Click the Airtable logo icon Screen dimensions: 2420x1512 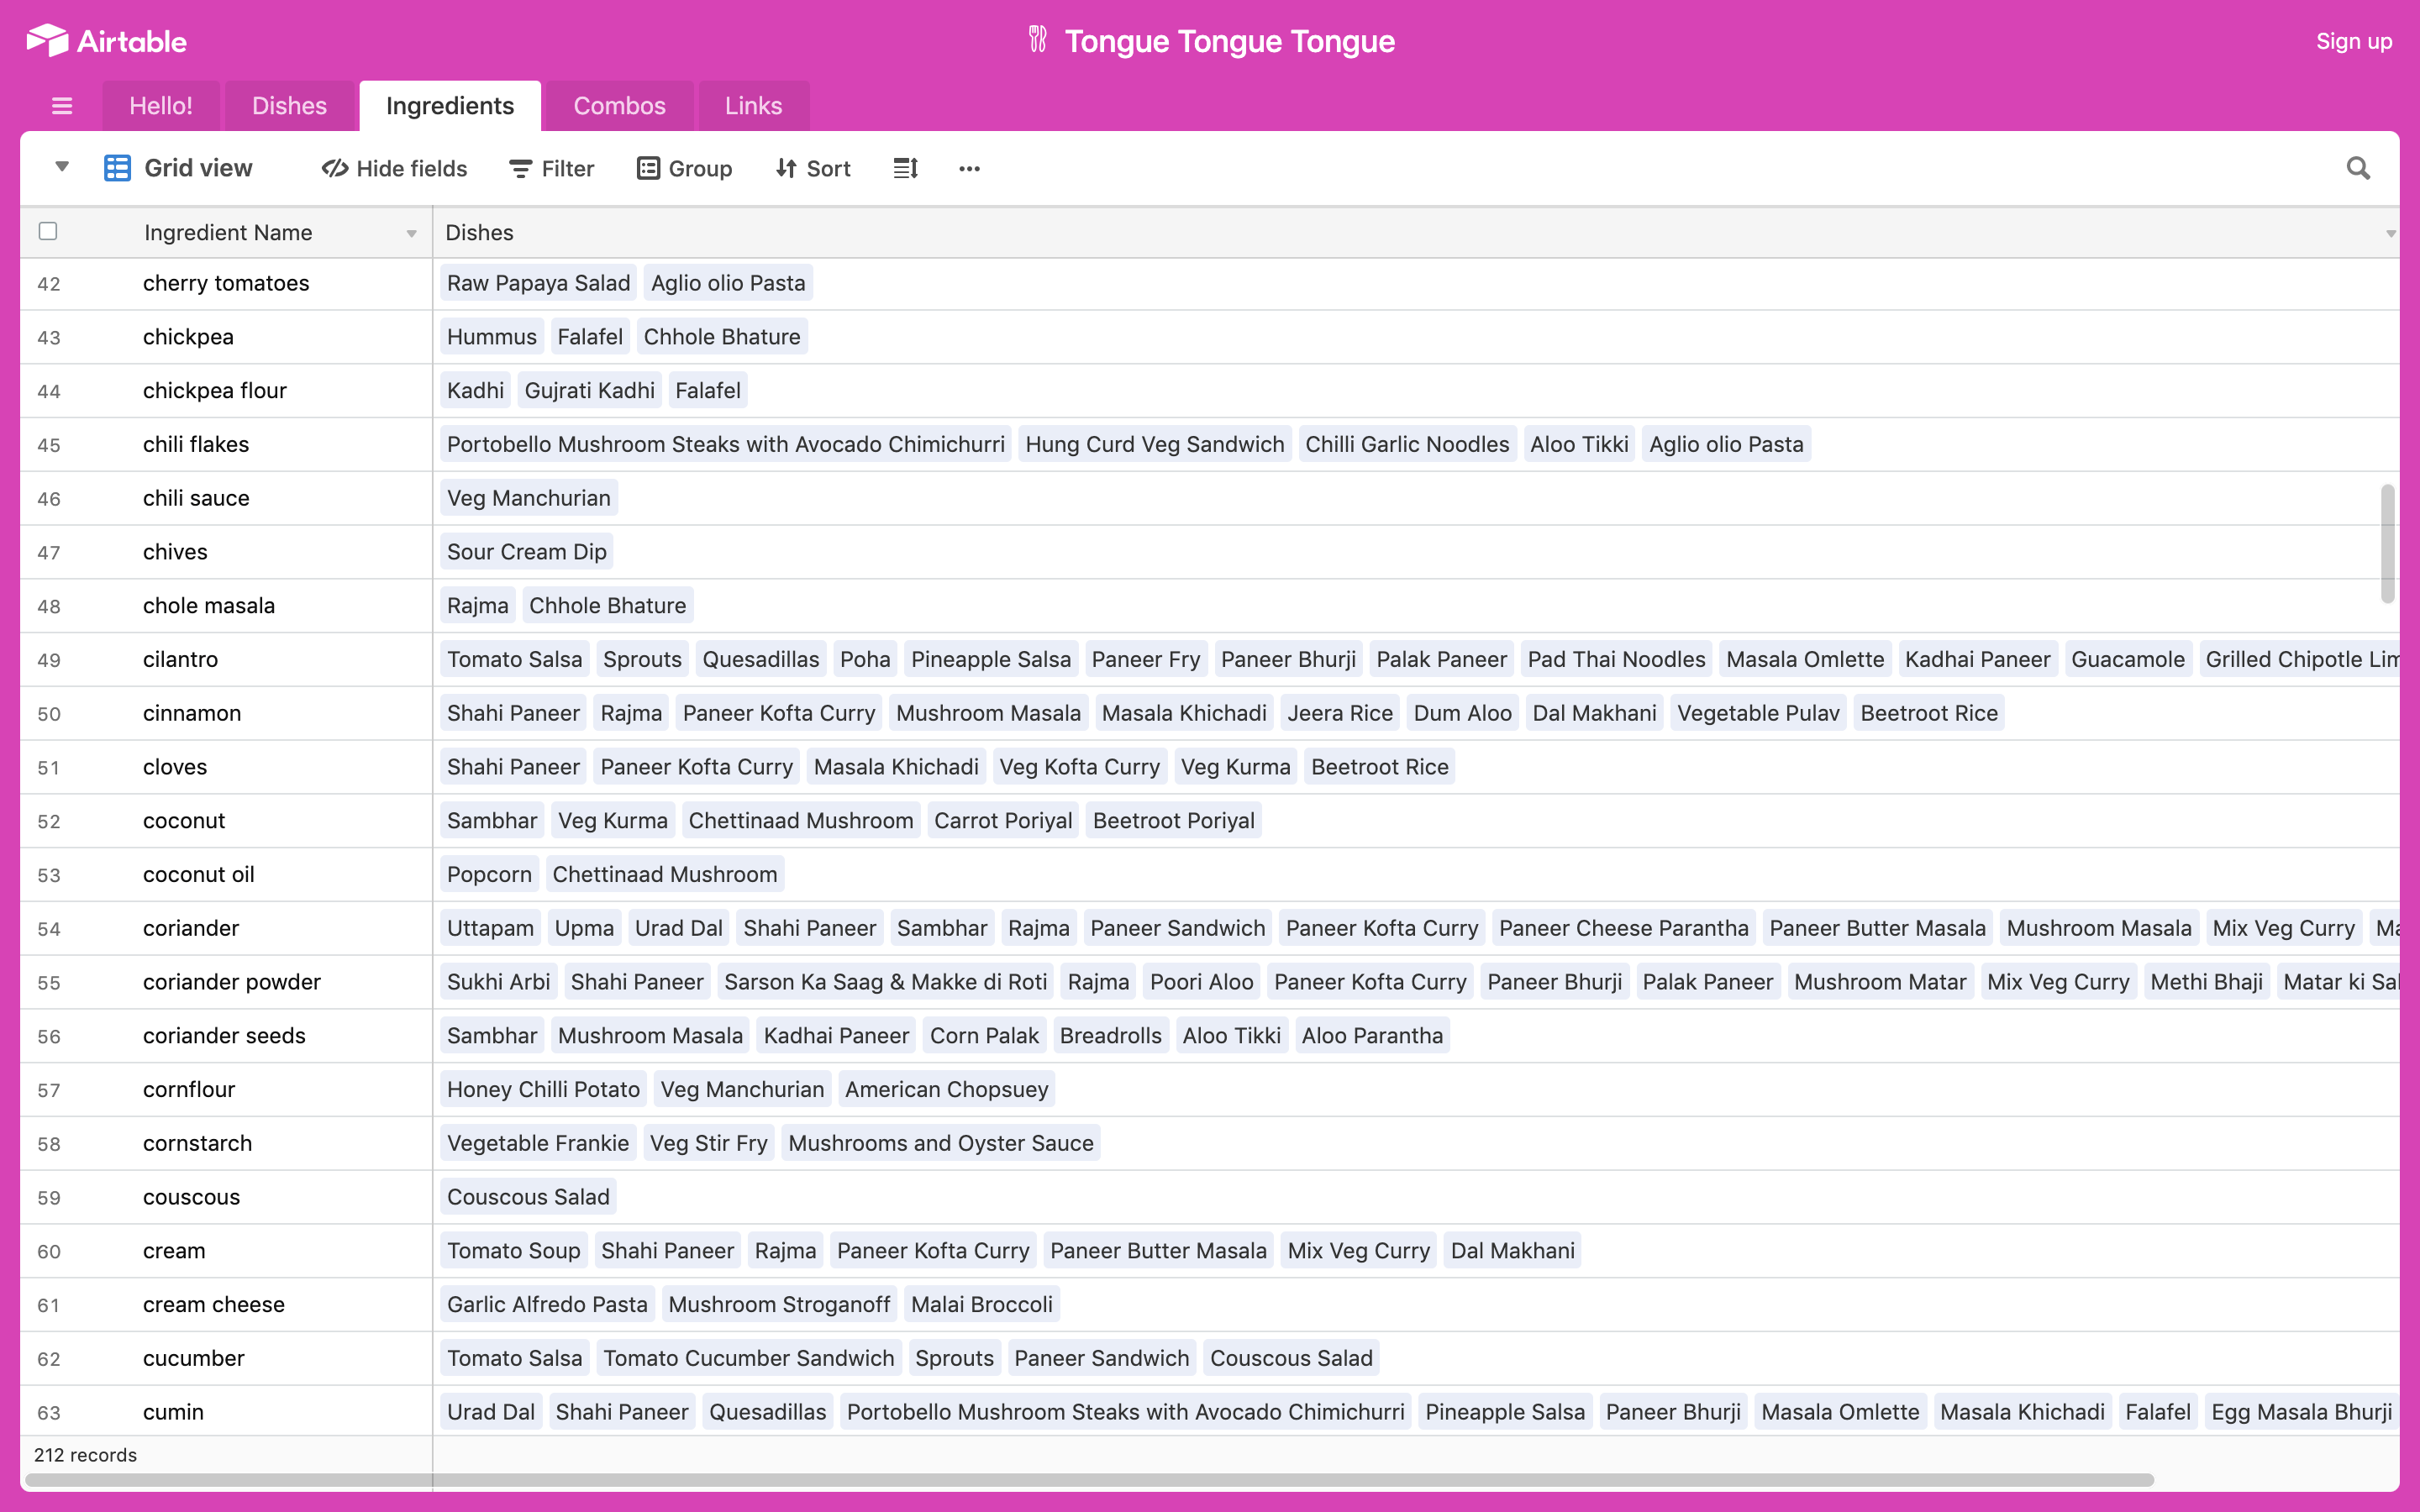[47, 41]
